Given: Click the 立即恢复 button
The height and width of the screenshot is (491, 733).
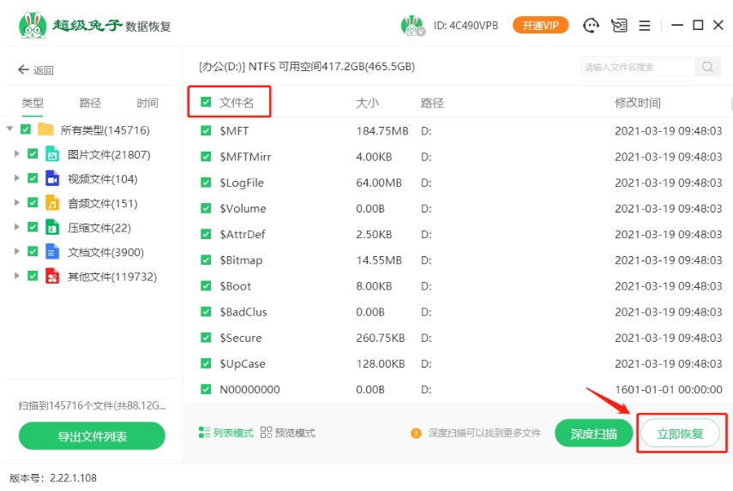Looking at the screenshot, I should point(680,434).
